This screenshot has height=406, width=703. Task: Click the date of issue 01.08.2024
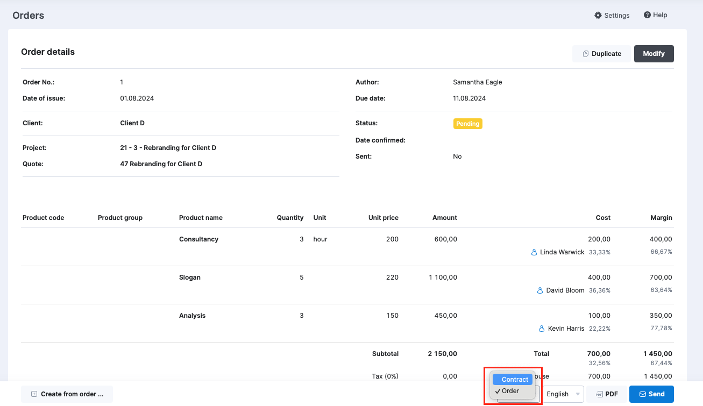click(137, 98)
